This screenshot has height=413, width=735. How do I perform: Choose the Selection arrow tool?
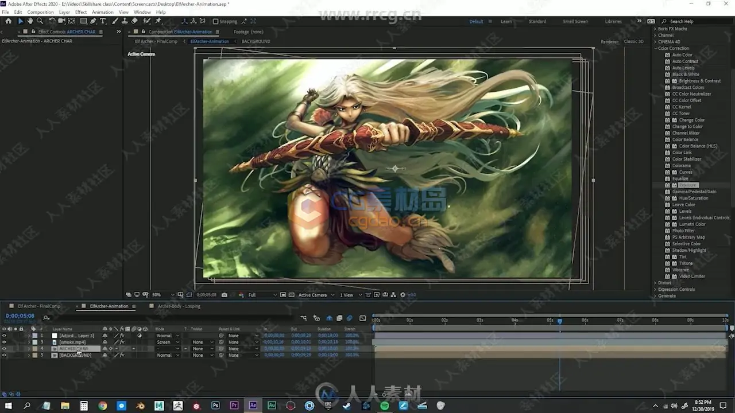coord(20,21)
